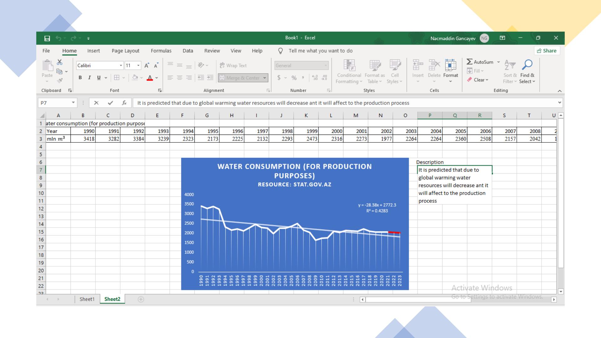The width and height of the screenshot is (601, 338).
Task: Click the AutoSum button
Action: [x=480, y=62]
